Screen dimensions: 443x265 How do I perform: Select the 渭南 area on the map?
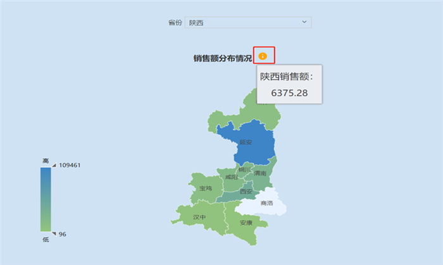tap(260, 173)
